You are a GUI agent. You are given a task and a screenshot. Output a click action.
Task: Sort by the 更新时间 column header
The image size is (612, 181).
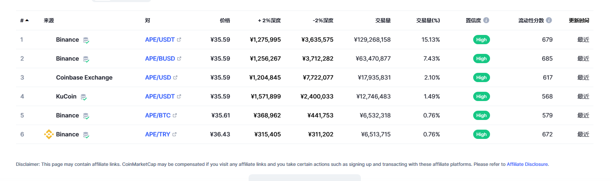(x=579, y=20)
